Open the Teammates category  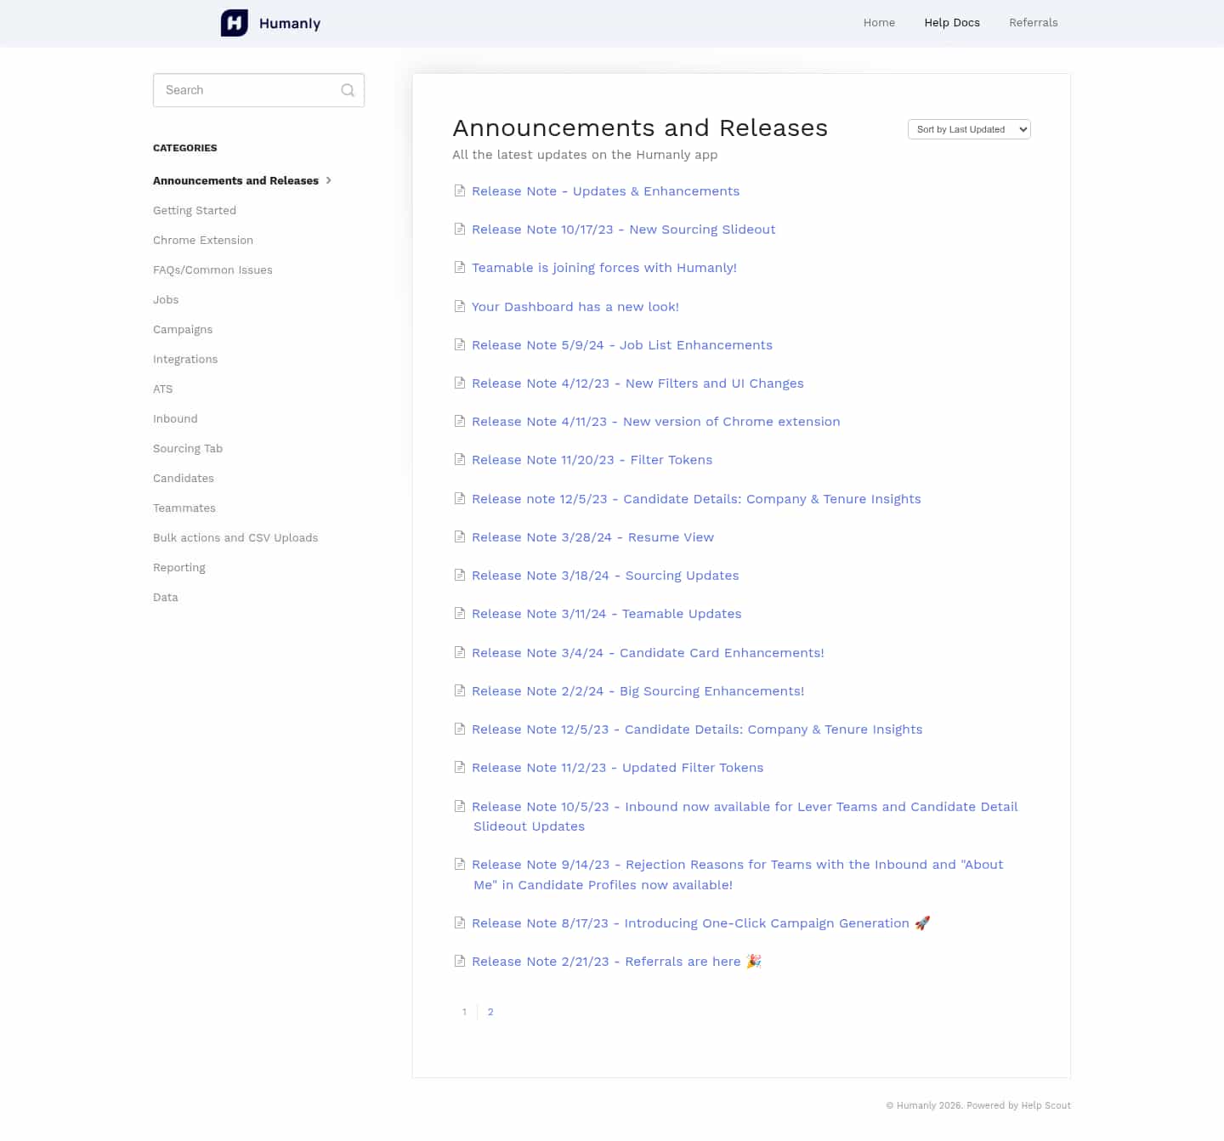[184, 508]
